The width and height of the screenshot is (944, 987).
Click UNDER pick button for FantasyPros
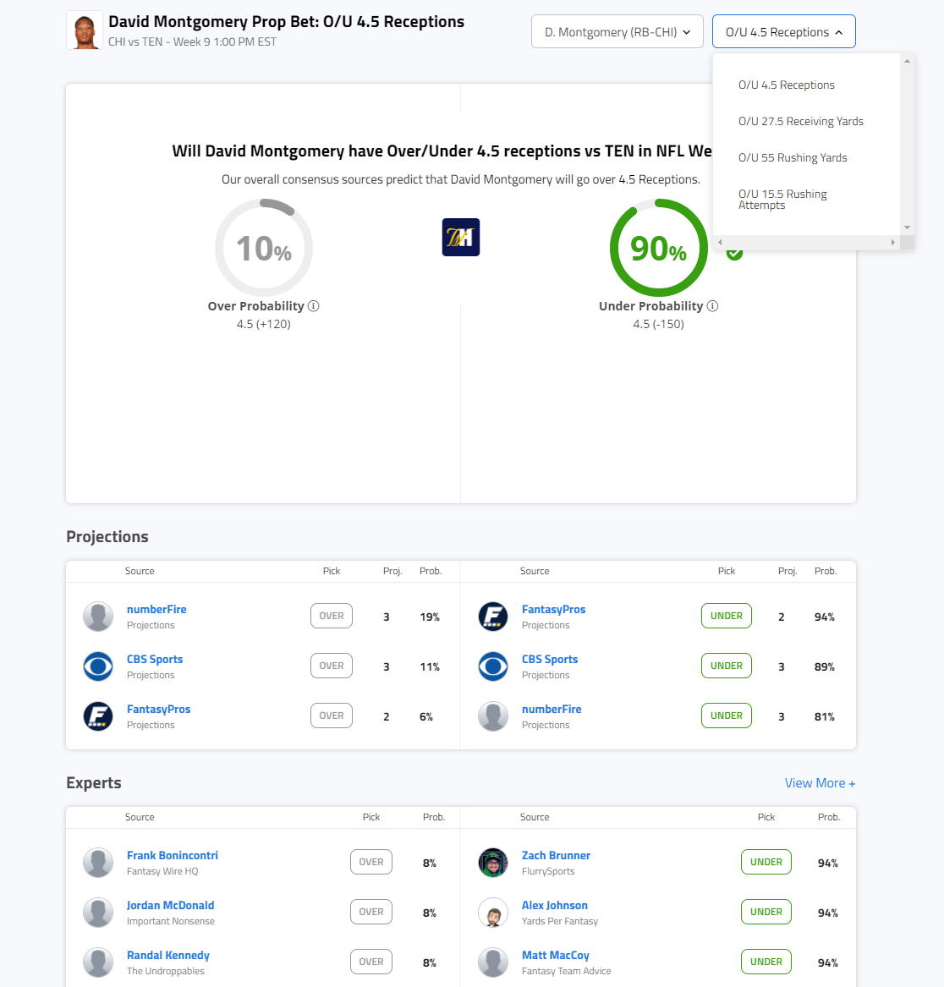727,616
